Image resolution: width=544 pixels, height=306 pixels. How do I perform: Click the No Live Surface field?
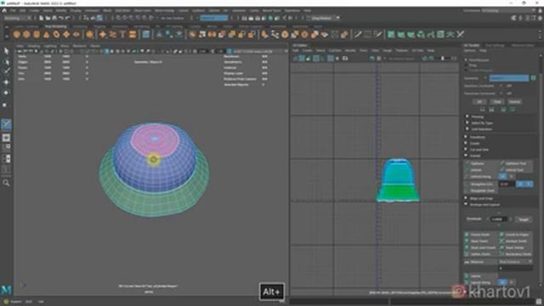173,18
